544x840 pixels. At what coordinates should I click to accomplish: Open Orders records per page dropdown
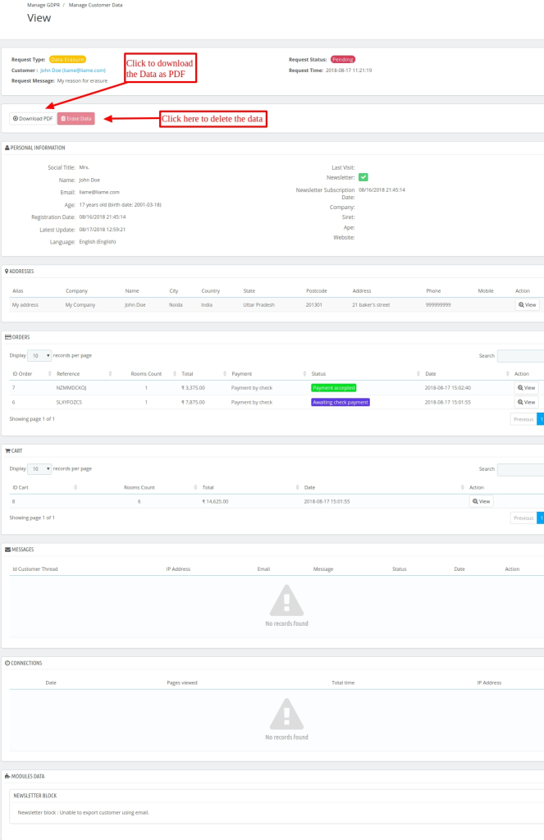pyautogui.click(x=39, y=356)
